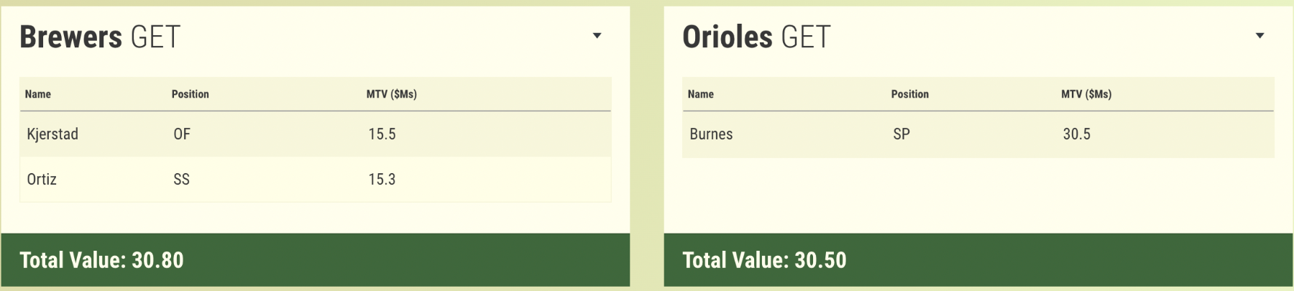Screen dimensions: 1294x291
Task: Click Ortiz's 15.3 MTV value
Action: (x=382, y=180)
